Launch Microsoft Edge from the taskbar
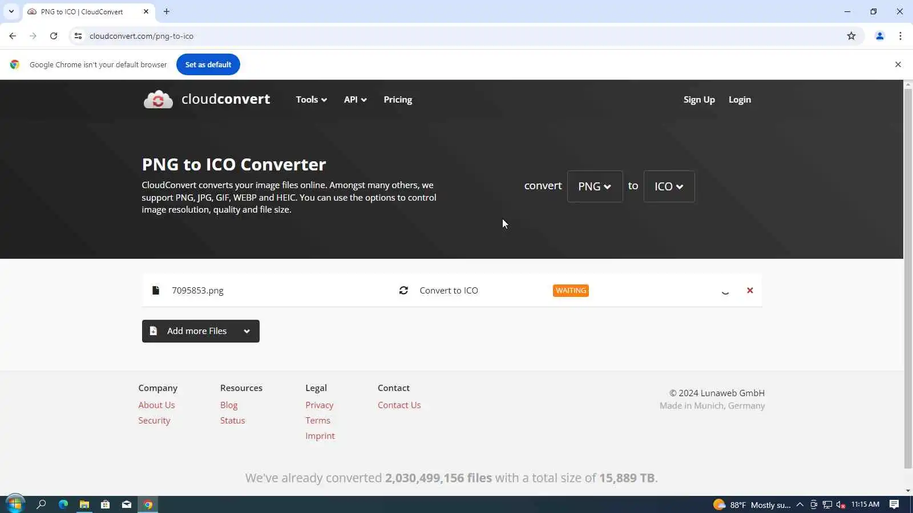The width and height of the screenshot is (913, 513). (x=63, y=504)
